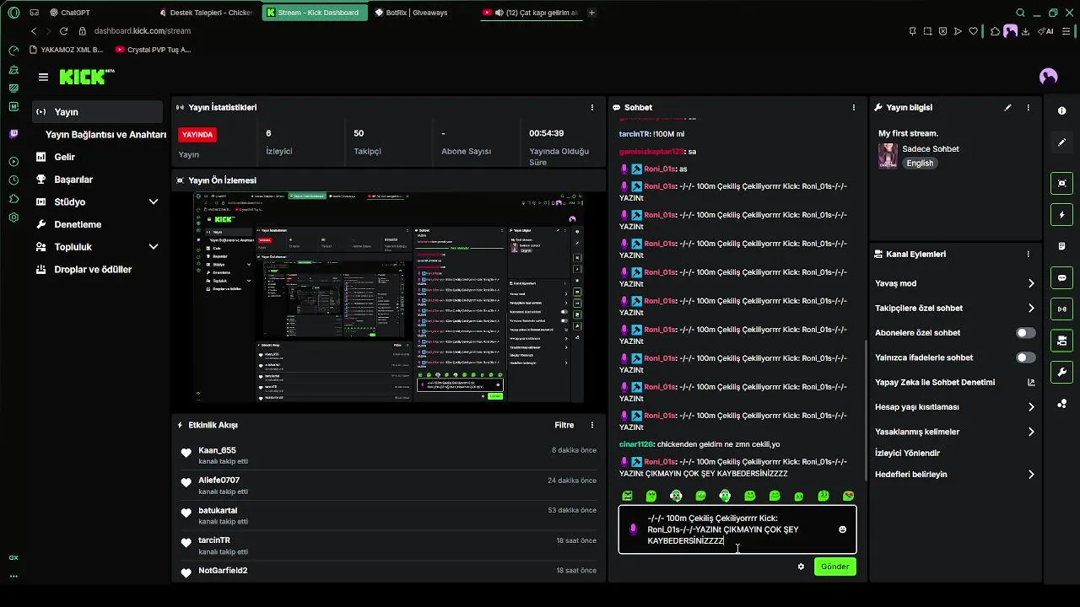Open Yasaklanmış kelimeler arrow

pos(1031,432)
